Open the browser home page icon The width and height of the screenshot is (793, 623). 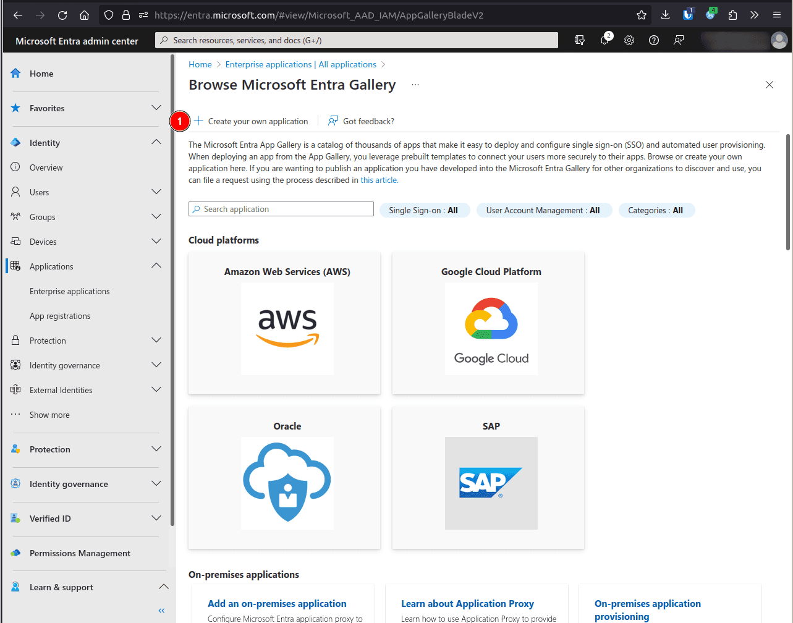coord(85,15)
